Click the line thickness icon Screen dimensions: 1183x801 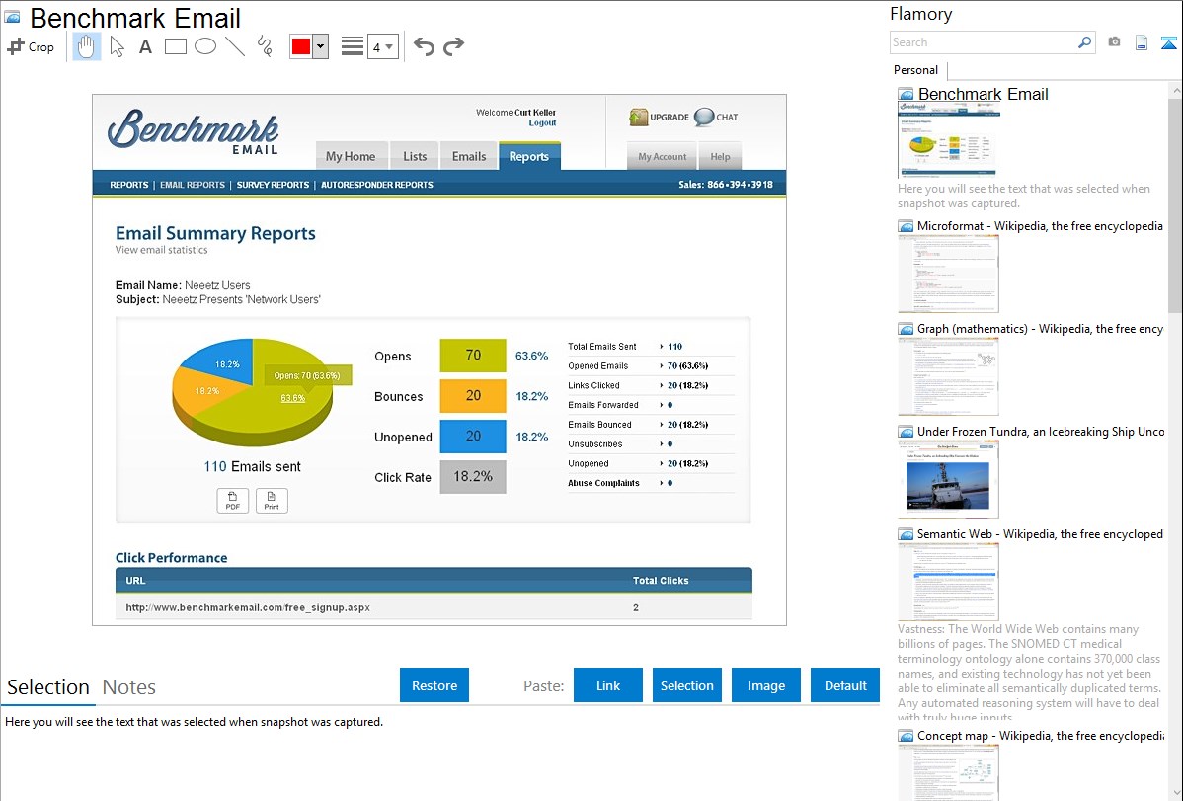point(353,46)
